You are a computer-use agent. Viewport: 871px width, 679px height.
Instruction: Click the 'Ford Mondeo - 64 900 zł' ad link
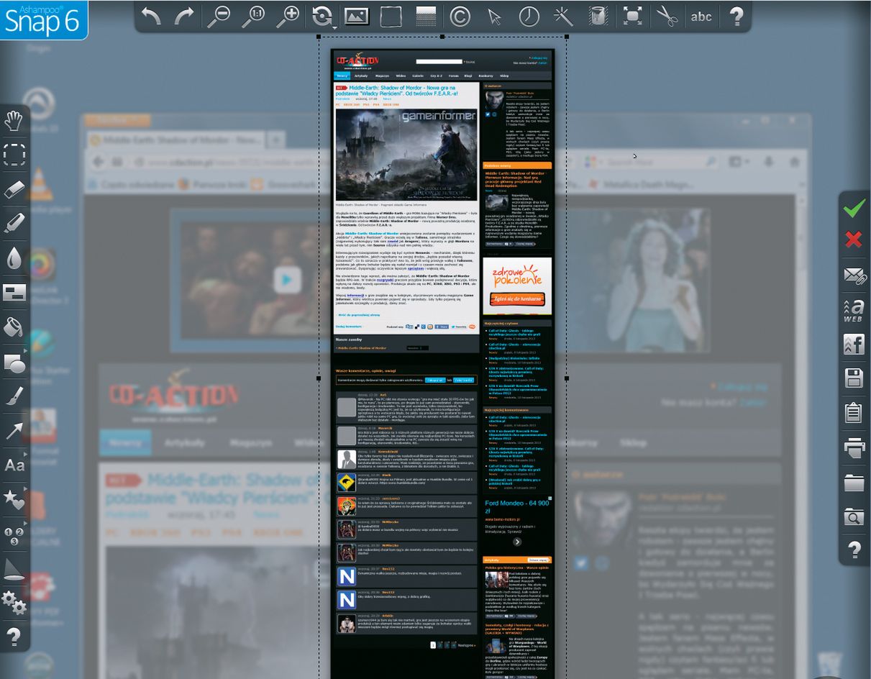point(517,507)
